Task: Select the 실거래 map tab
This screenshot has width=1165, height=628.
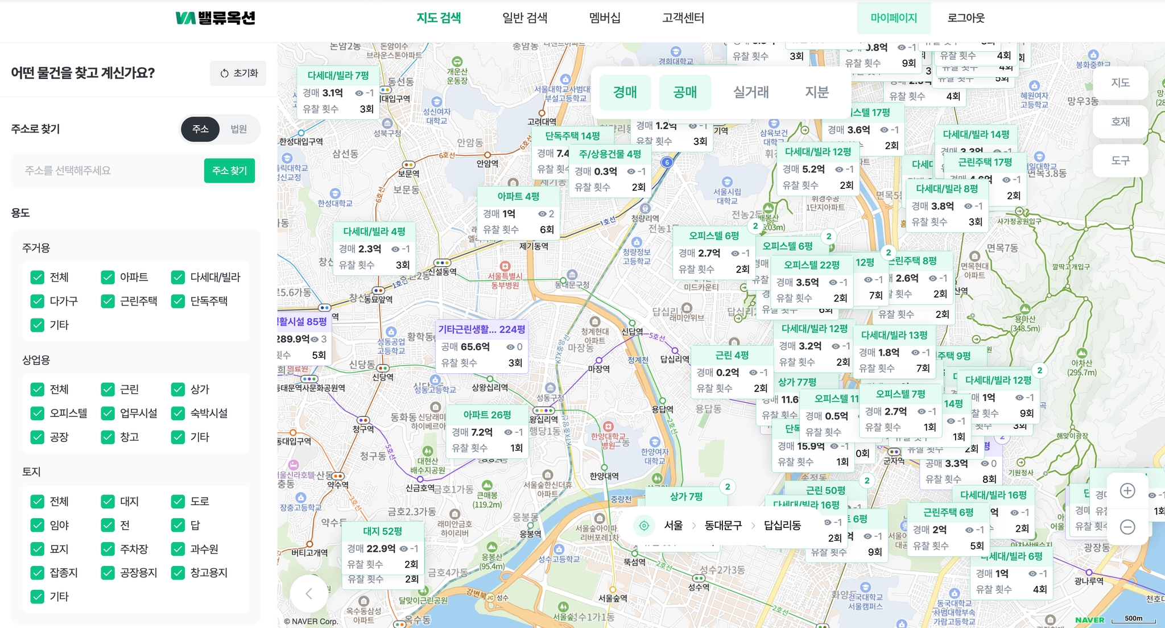Action: pos(751,92)
